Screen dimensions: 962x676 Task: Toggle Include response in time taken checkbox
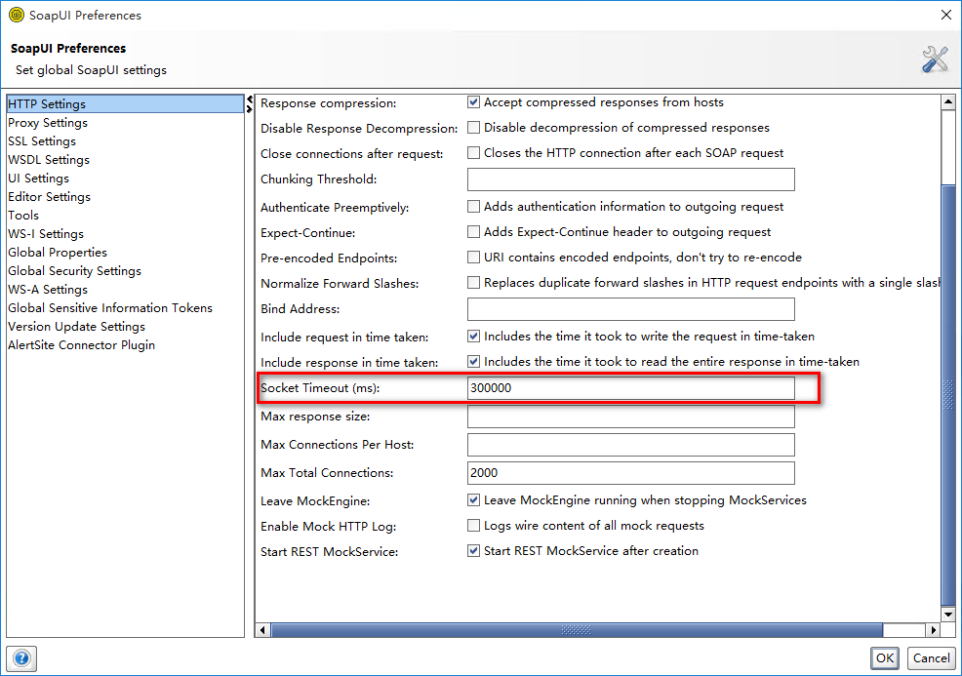473,361
